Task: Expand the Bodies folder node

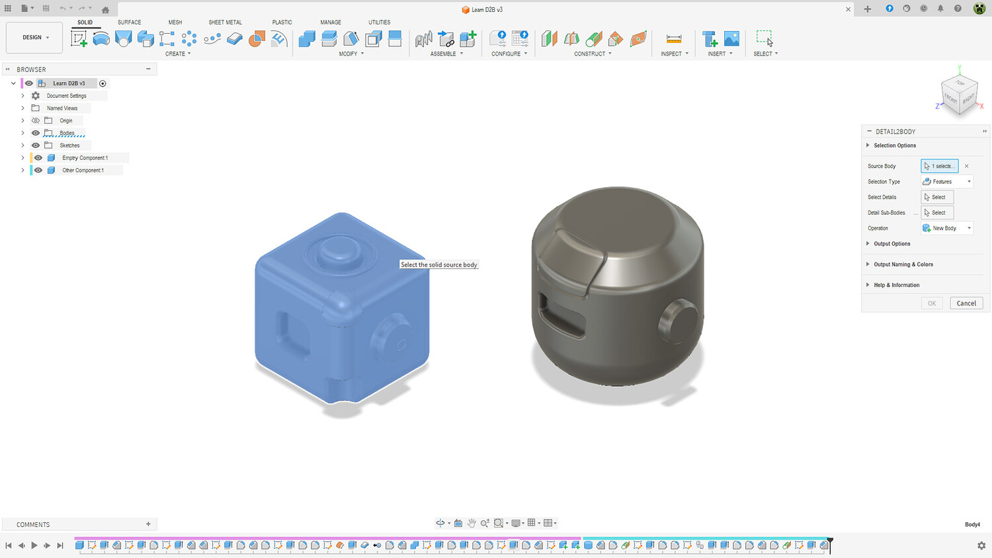Action: (22, 133)
